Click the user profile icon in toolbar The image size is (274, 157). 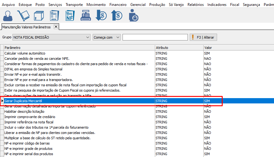point(8,15)
